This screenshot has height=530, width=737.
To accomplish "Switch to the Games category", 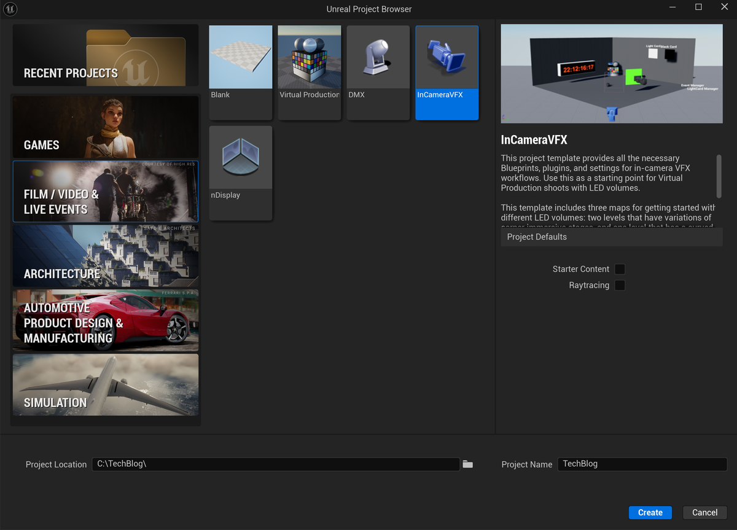I will pos(106,127).
